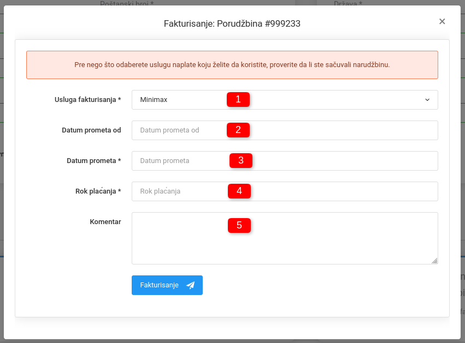Click the chevron arrow of the Minimax dropdown
Image resolution: width=465 pixels, height=343 pixels.
coord(427,100)
